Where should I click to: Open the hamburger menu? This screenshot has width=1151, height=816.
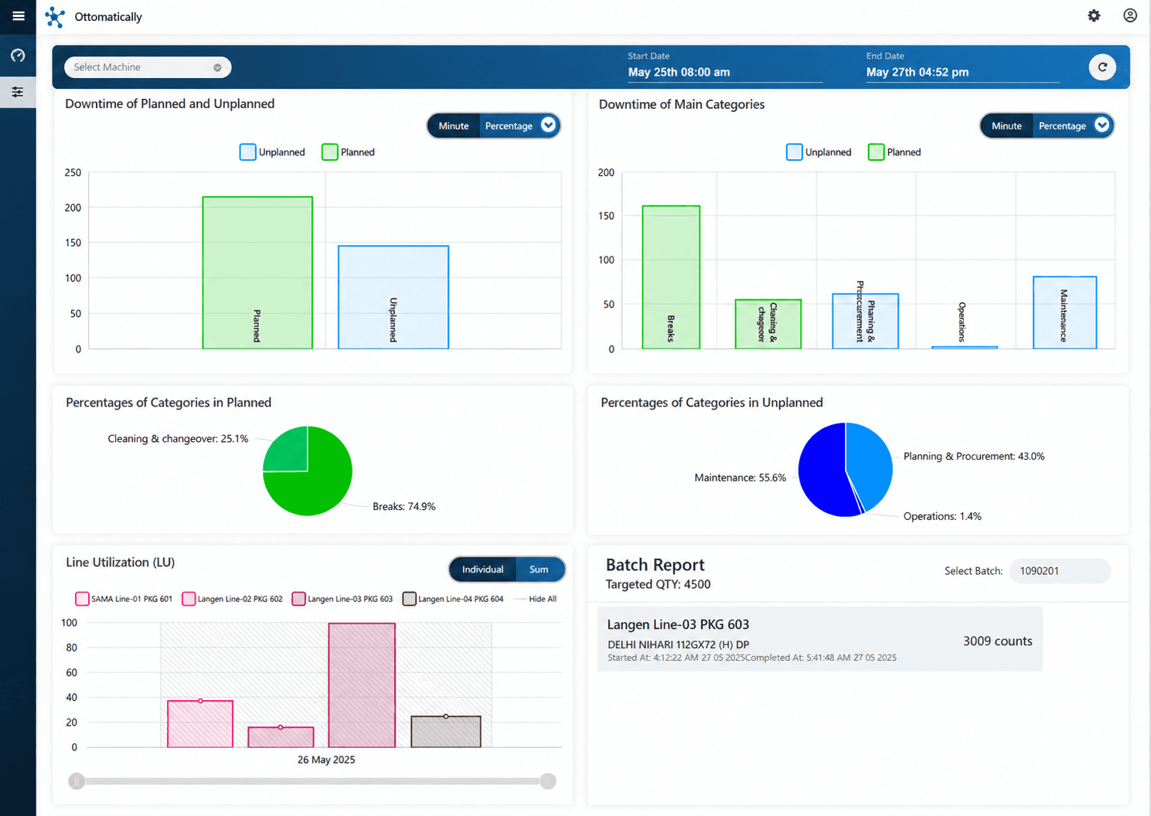(19, 16)
